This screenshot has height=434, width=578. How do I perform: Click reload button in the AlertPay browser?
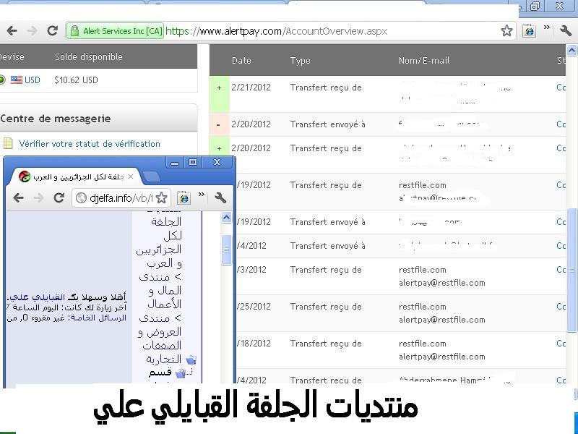click(x=52, y=31)
